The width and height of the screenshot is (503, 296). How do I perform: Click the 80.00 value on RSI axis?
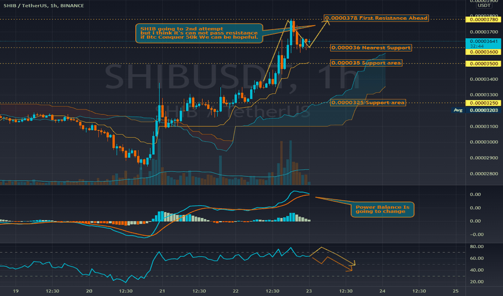[x=477, y=246]
